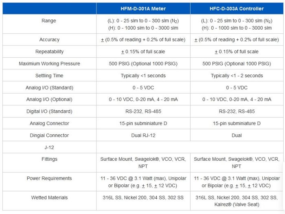Select the Fittings row label
Viewport: 285px width, 214px height.
pos(49,159)
